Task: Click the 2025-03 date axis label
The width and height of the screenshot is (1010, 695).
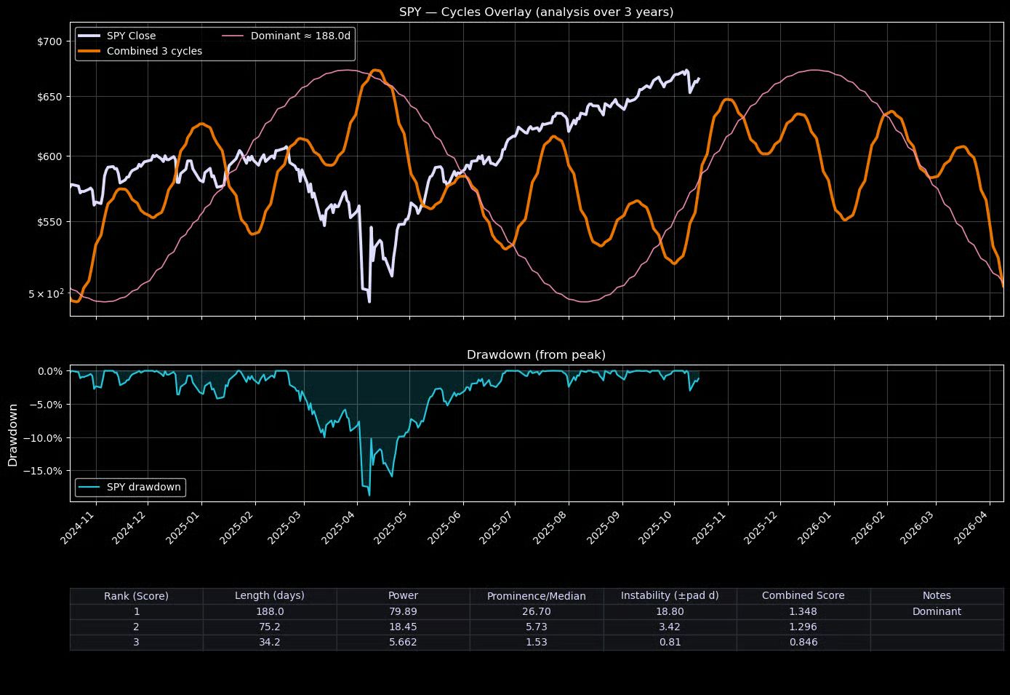Action: tap(286, 527)
